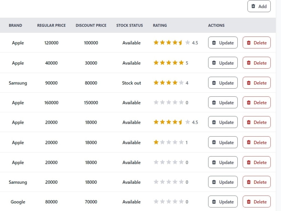Update the Google product priced 80000
The image size is (281, 211).
(x=223, y=202)
